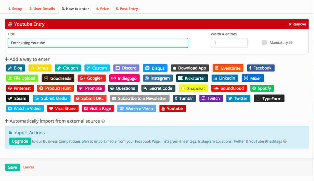This screenshot has width=314, height=181.
Task: Enable the Mandatory checkbox
Action: coord(264,43)
